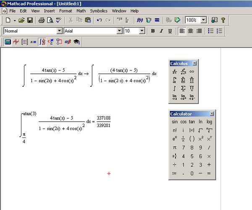Screen dimensions: 252x210
Task: Open Greek symbols toolbar αβ icon
Action: tap(68, 42)
